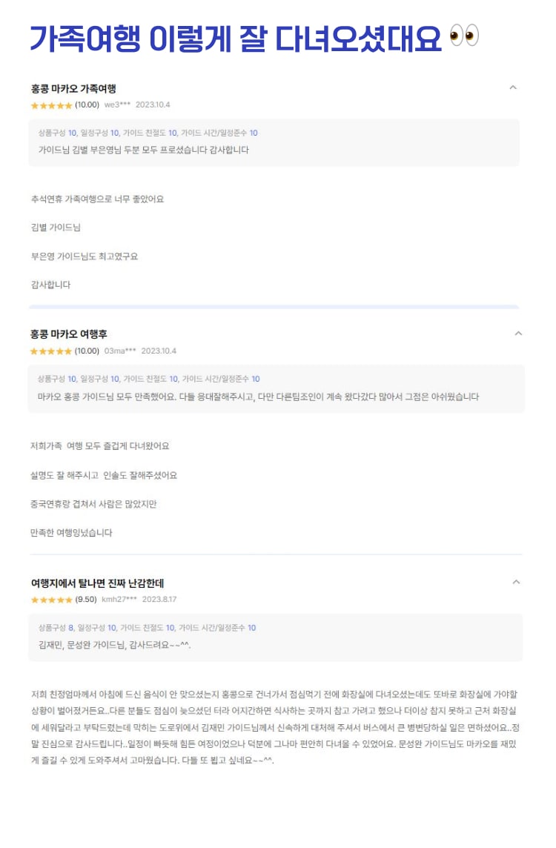Collapse the 홍콩 마카오 가족여행 review
The image size is (556, 848).
coord(513,87)
